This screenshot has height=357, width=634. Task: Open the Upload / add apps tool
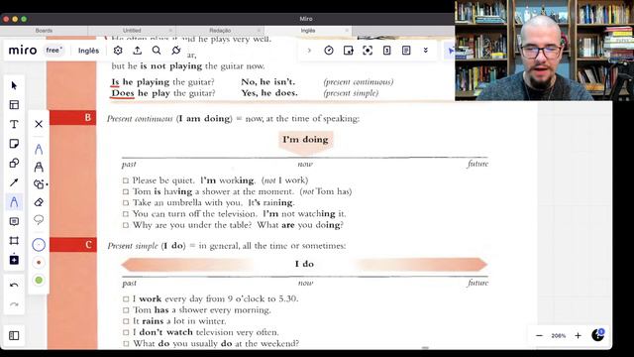click(x=14, y=260)
